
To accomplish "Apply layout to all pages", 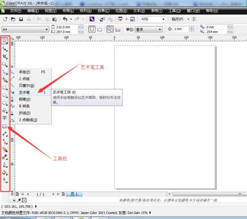I will point(110,30).
